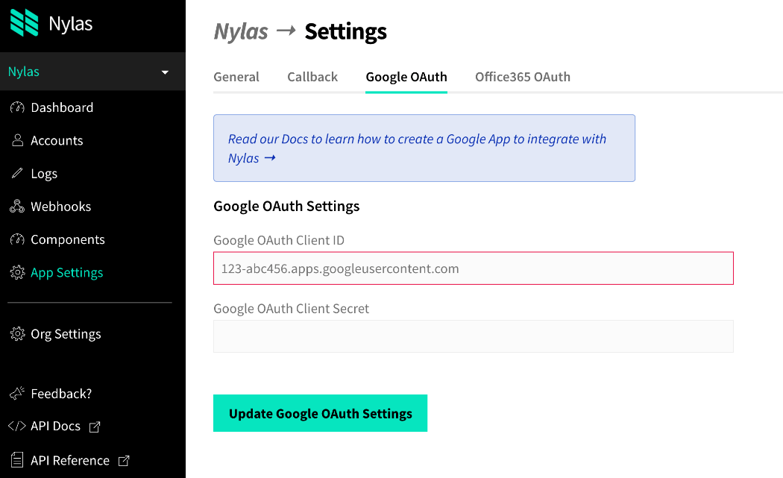Open Logs via its pencil icon
Image resolution: width=783 pixels, height=478 pixels.
[x=16, y=173]
